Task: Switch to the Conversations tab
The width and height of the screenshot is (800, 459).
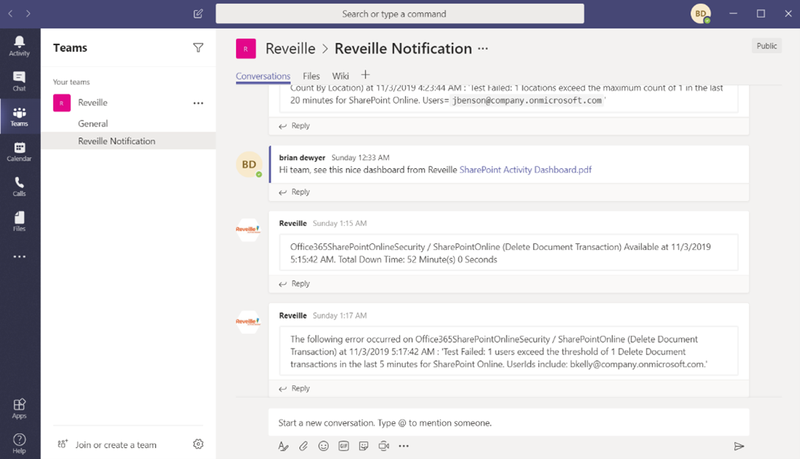Action: (x=263, y=76)
